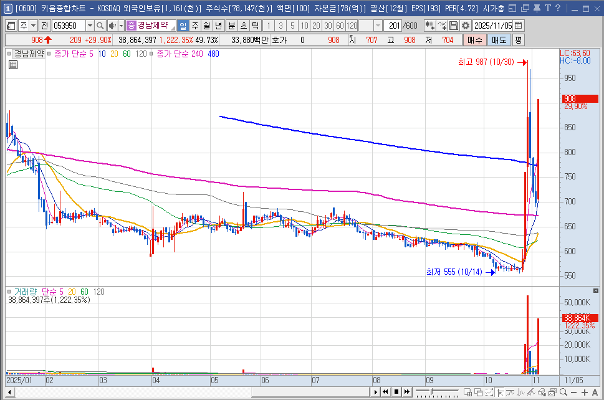This screenshot has width=604, height=400.
Task: Click the chart image copy icon in bottom toolbar
Action: [552, 393]
